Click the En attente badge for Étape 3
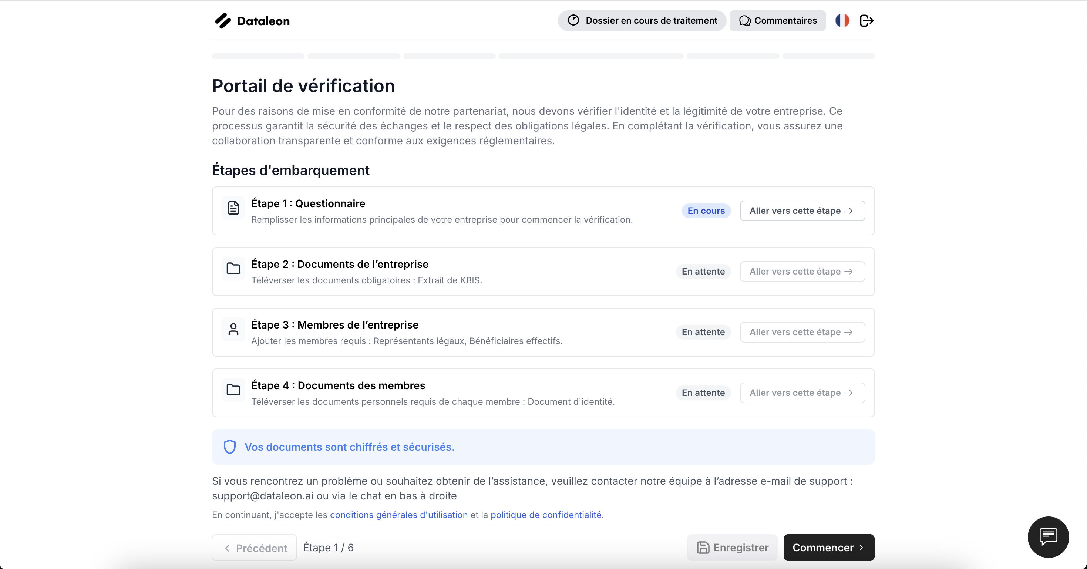 [x=703, y=332]
